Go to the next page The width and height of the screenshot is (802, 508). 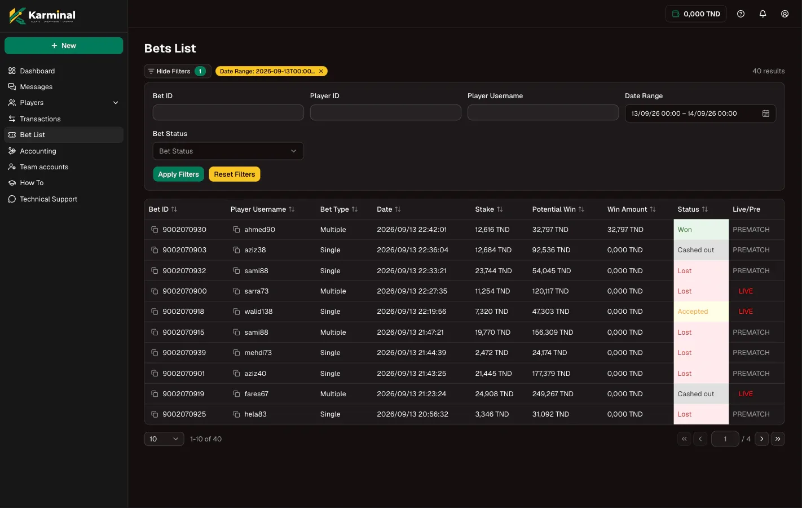coord(761,439)
